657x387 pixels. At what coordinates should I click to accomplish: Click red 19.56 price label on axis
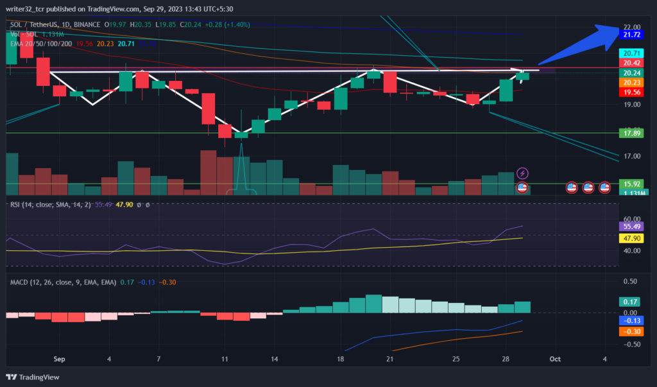[x=631, y=92]
